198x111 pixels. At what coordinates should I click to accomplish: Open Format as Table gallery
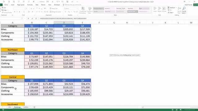[90, 10]
